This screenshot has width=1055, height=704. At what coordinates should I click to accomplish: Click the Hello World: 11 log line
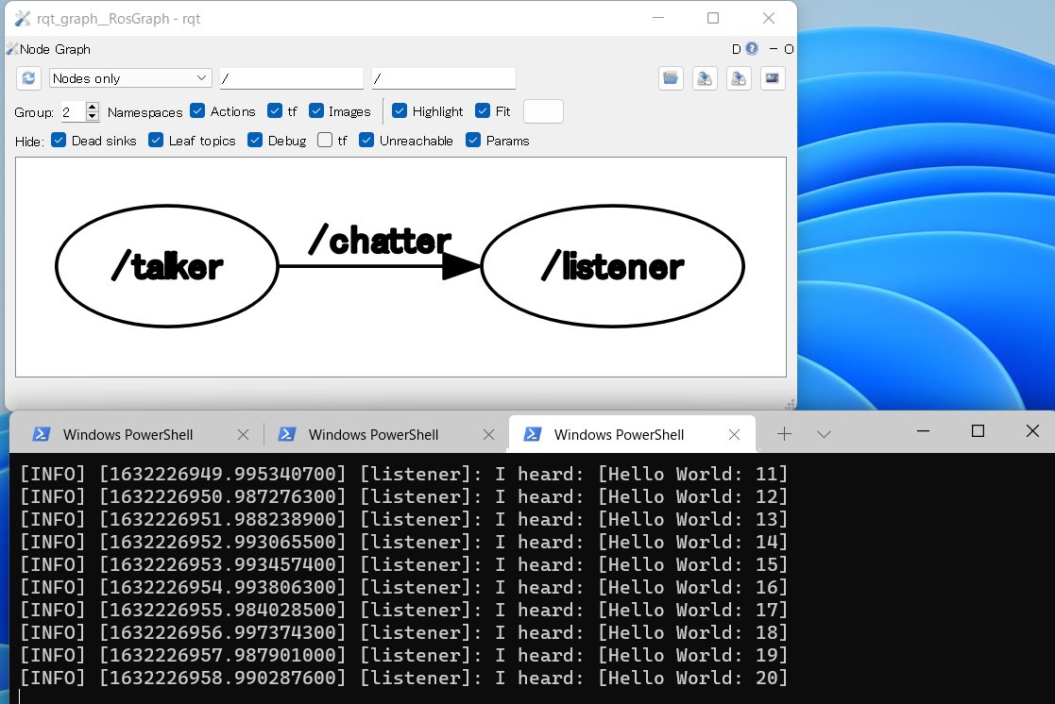tap(403, 474)
